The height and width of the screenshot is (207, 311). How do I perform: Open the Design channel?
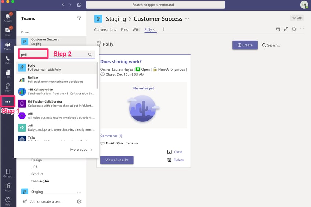[x=36, y=160]
